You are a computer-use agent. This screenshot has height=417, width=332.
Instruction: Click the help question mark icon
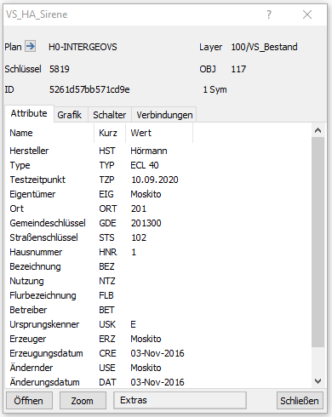tap(269, 14)
